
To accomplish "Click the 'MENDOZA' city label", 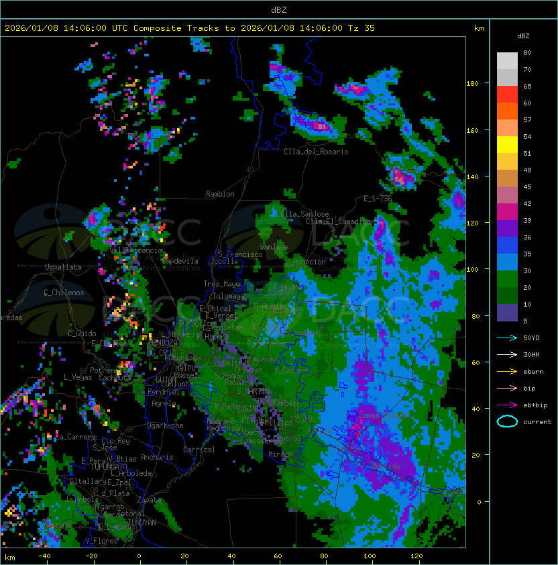I will 163,343.
